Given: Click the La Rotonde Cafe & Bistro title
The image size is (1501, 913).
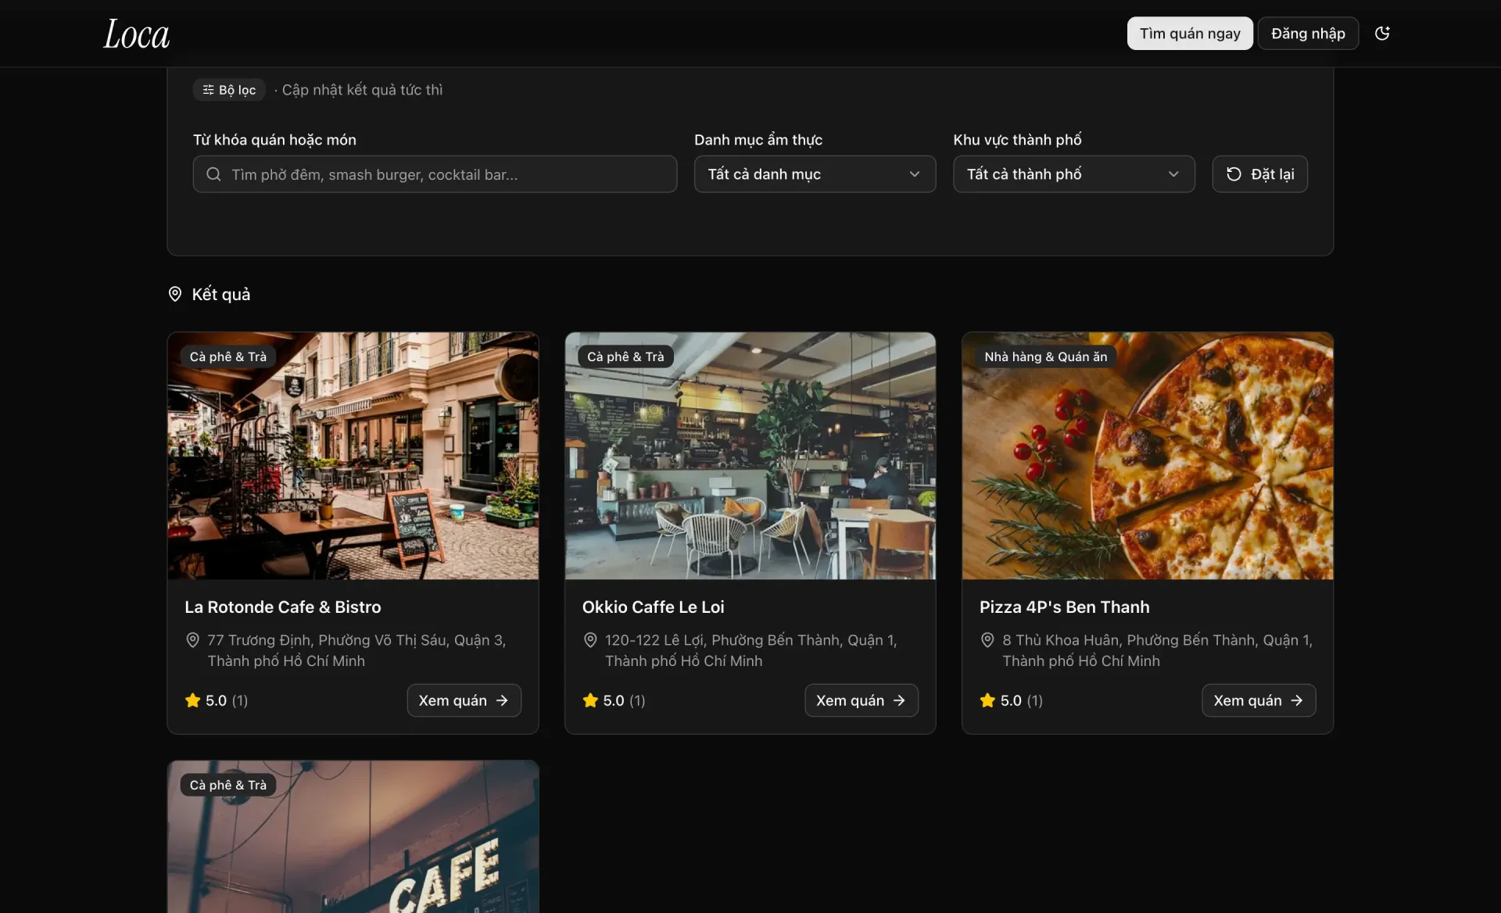Looking at the screenshot, I should 282,607.
